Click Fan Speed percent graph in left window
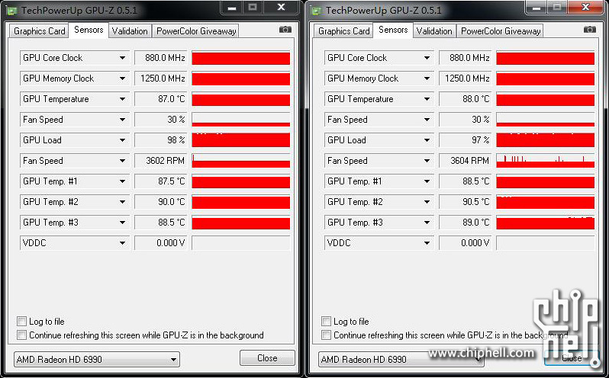The image size is (609, 378). [241, 120]
